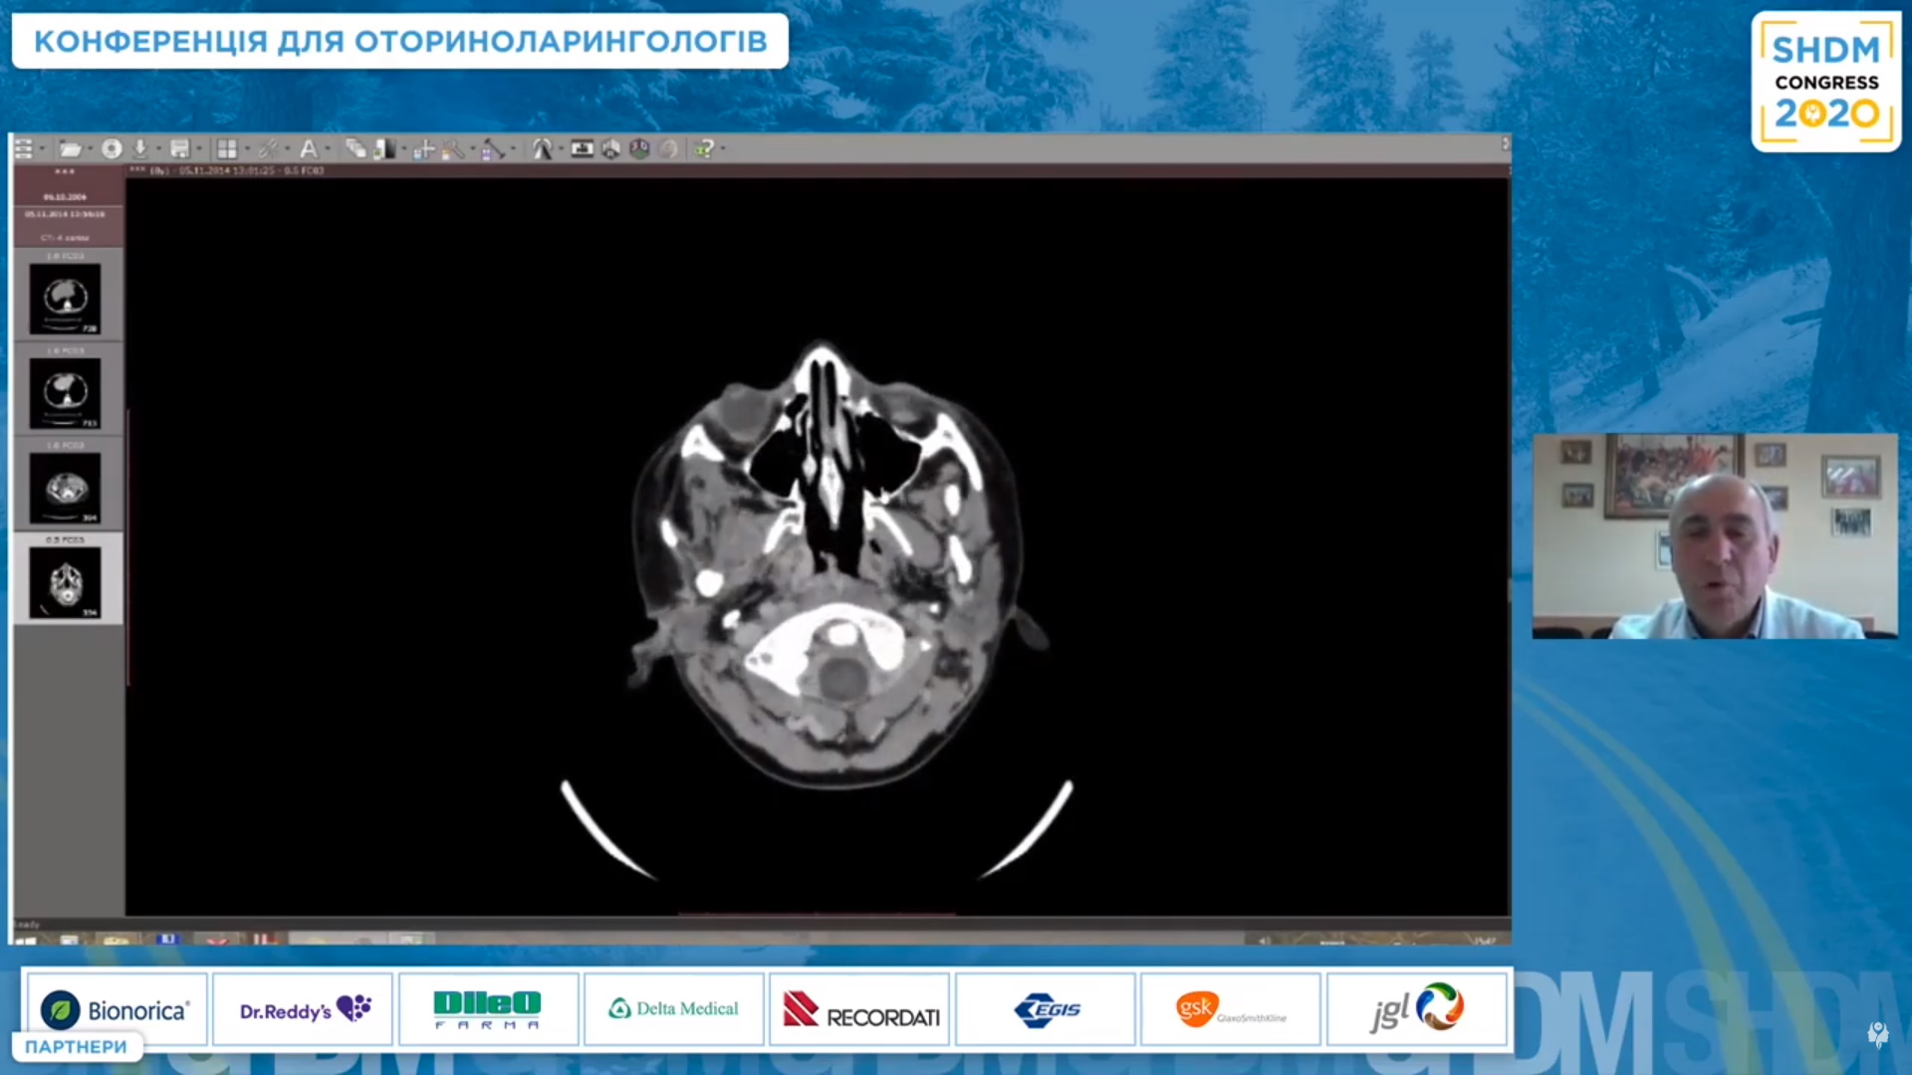The width and height of the screenshot is (1912, 1075).
Task: Select the second chest series thumbnail
Action: pos(66,393)
